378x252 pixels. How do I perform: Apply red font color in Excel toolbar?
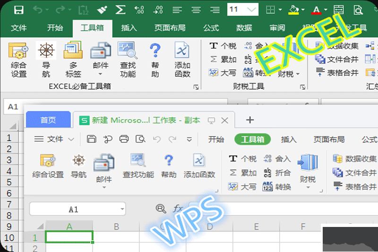[316, 10]
